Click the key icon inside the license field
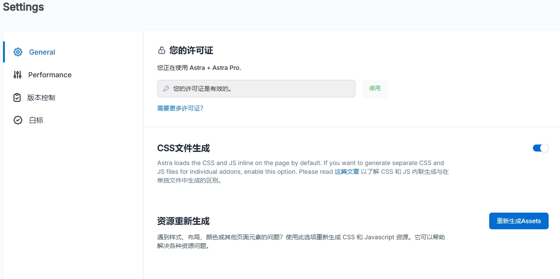The image size is (560, 279). [166, 88]
